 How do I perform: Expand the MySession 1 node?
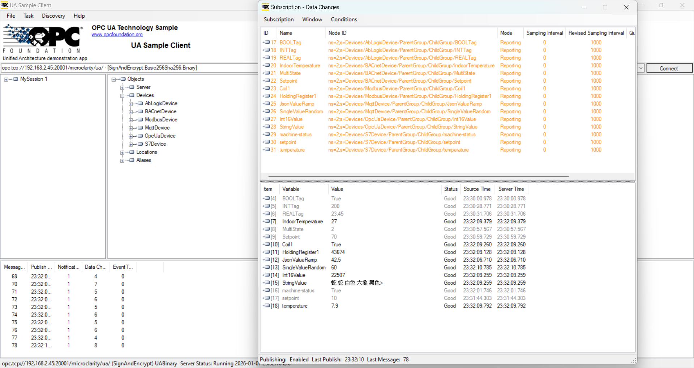[x=6, y=79]
